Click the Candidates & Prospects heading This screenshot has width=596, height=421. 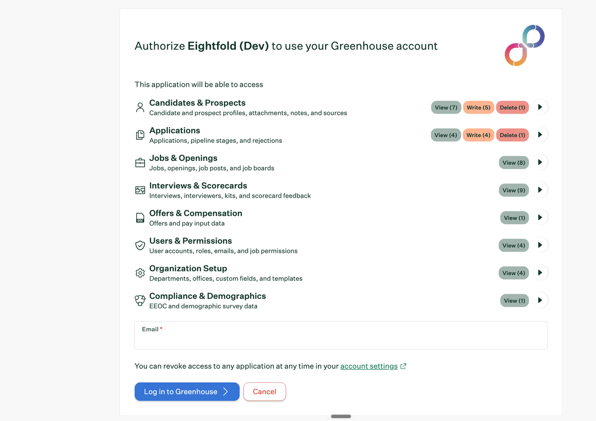click(198, 103)
